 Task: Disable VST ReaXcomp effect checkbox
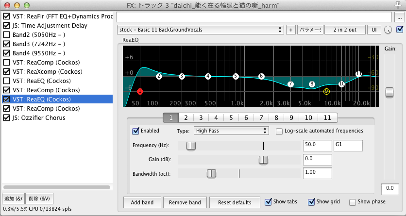6,72
